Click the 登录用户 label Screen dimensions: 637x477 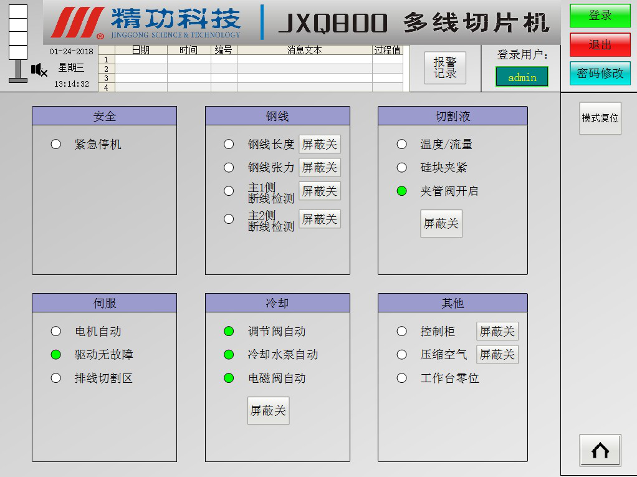click(x=522, y=55)
